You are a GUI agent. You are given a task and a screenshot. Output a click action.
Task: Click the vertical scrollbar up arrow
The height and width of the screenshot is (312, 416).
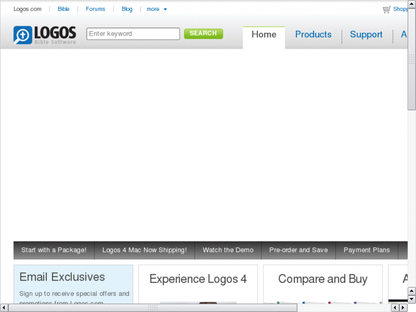[x=412, y=4]
